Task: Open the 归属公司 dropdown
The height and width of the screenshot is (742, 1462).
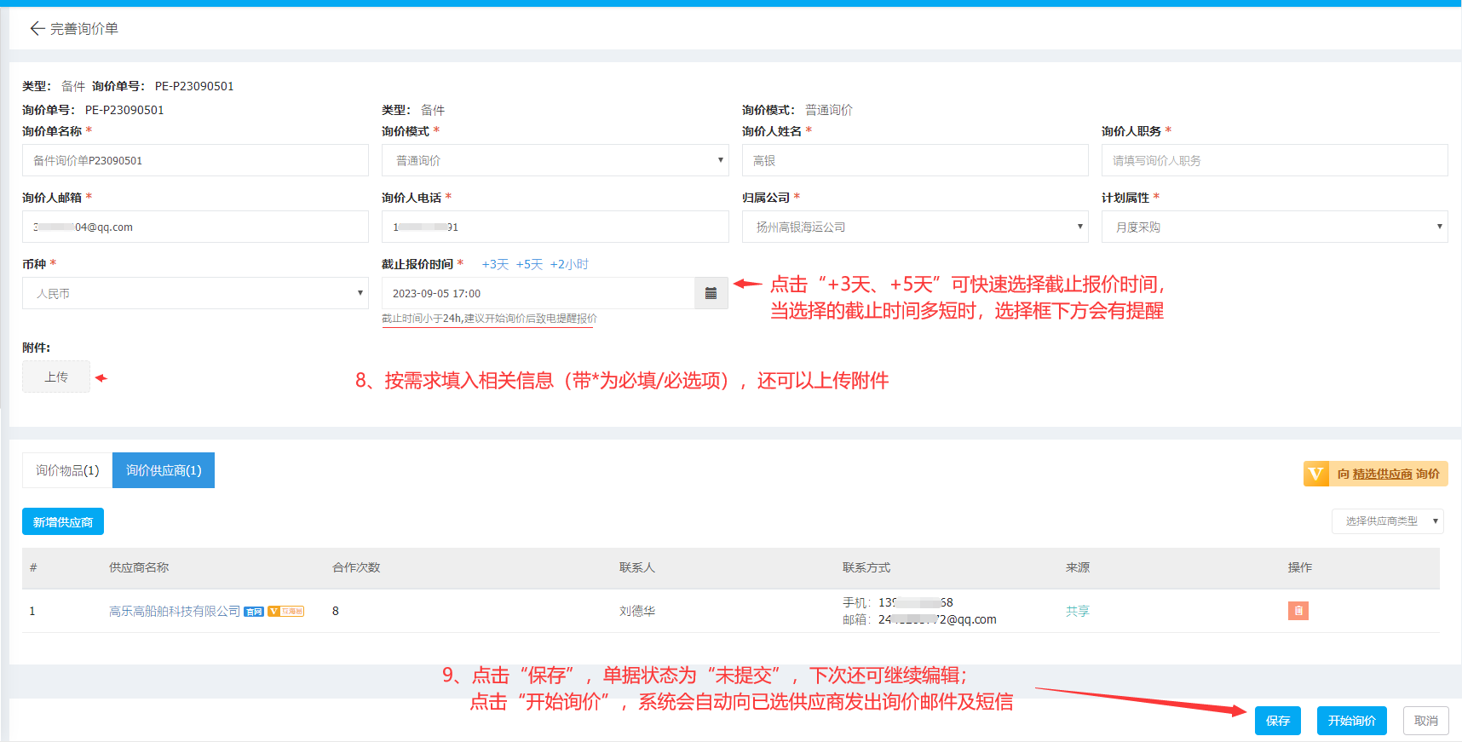Action: tap(915, 227)
